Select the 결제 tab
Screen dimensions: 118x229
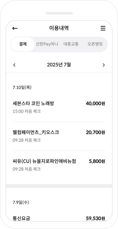tap(23, 44)
